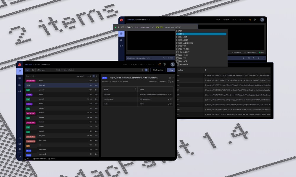296x177 pixels.
Task: Click the magnifier to search hash fields
Action: tap(136, 89)
